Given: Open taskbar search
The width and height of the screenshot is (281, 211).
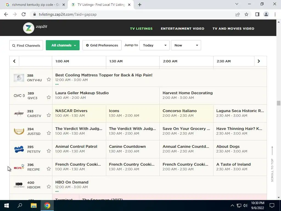Looking at the screenshot, I should click(20, 206).
